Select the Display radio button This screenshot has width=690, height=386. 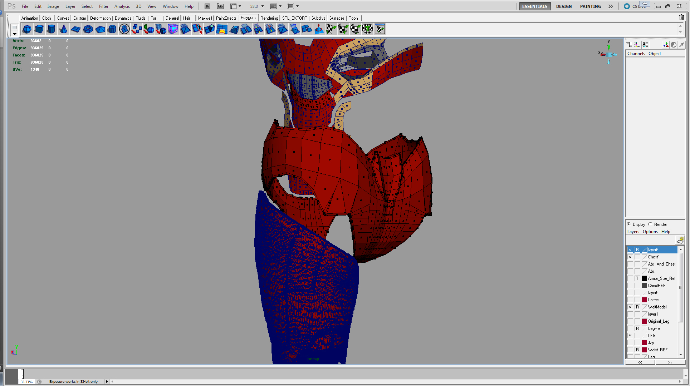point(629,224)
